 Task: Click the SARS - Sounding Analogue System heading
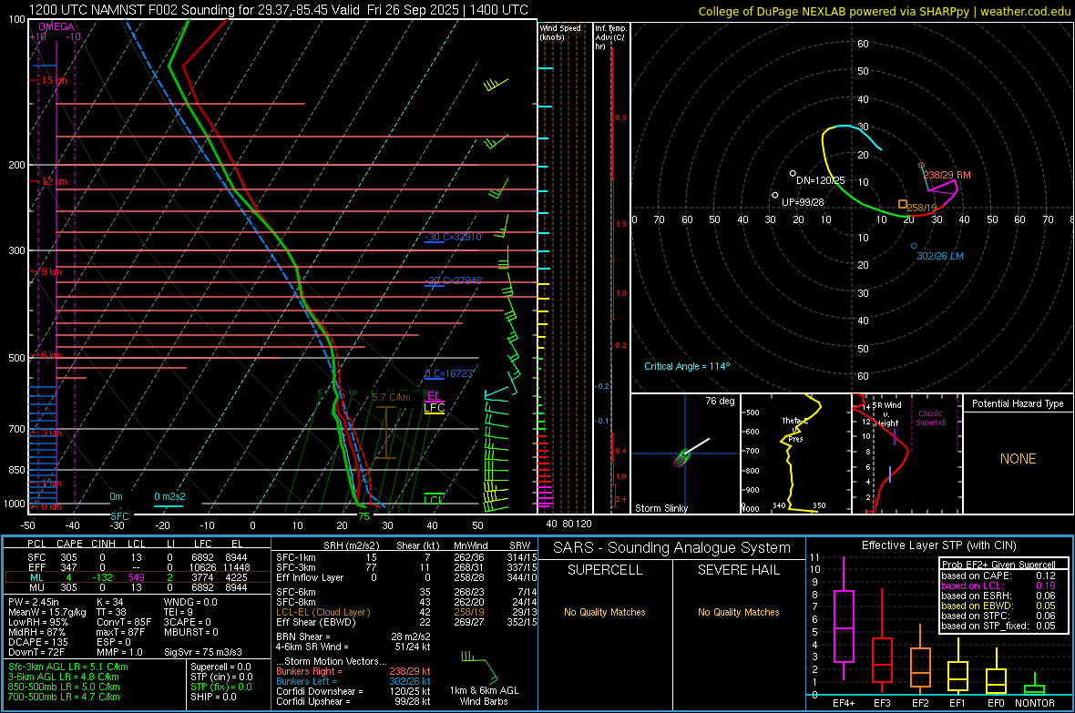[x=672, y=548]
